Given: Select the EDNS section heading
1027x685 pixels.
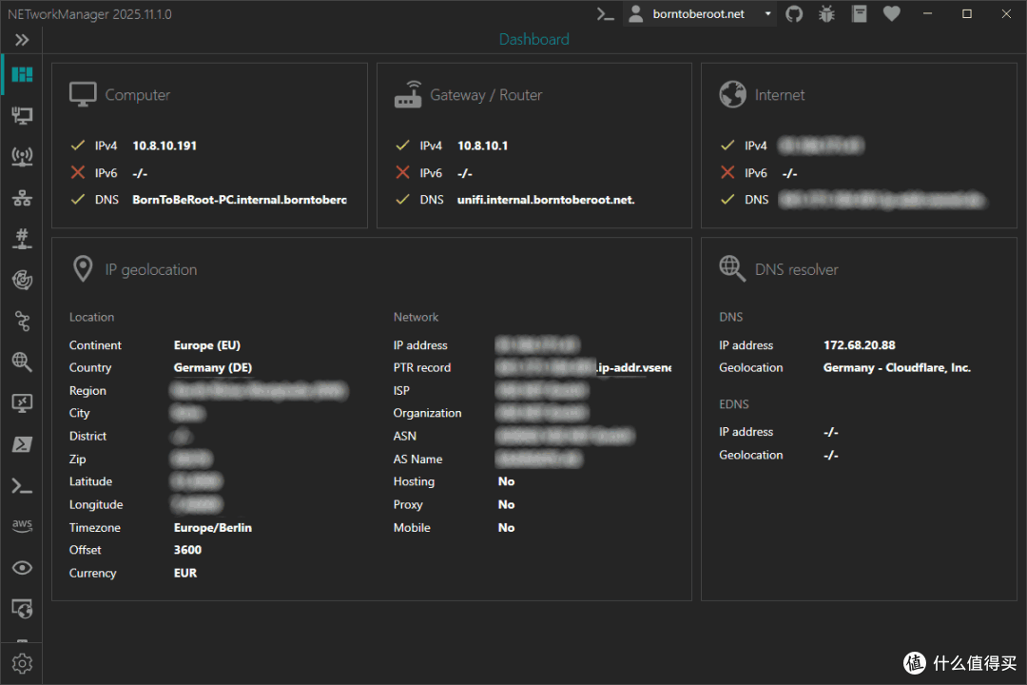Looking at the screenshot, I should (x=733, y=404).
